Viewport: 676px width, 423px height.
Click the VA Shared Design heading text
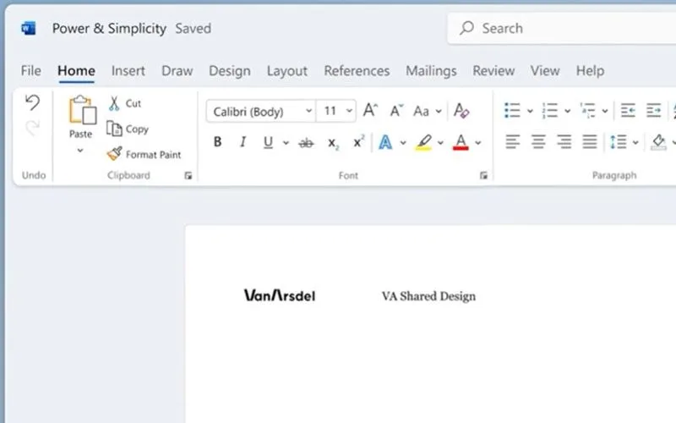coord(428,296)
